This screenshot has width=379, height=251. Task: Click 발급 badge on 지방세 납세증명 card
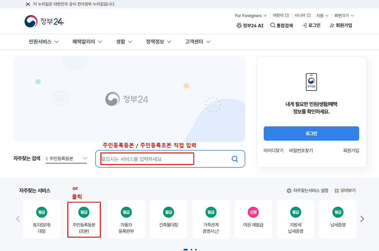coord(296,212)
